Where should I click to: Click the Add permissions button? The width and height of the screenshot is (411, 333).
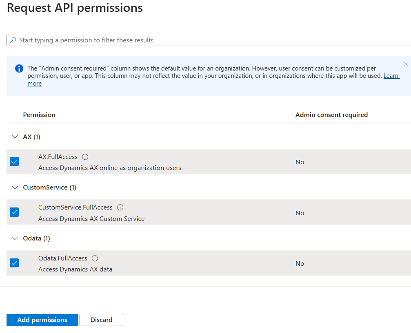click(x=42, y=320)
